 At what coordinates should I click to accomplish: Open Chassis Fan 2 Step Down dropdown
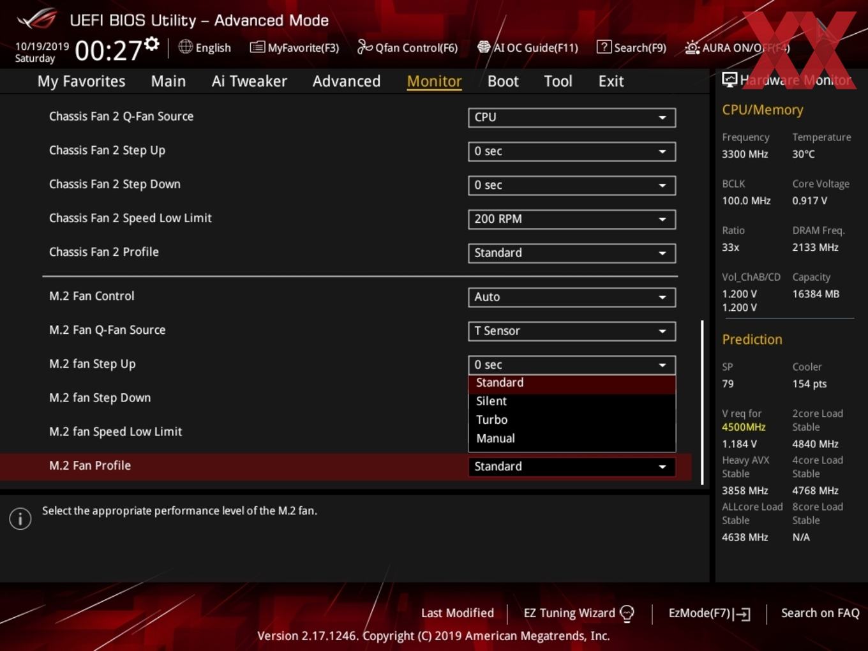572,185
